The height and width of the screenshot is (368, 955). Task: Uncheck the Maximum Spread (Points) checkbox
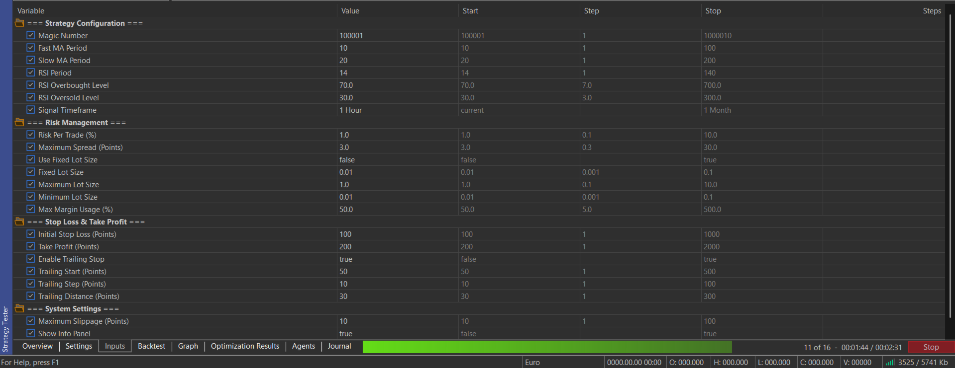point(31,147)
